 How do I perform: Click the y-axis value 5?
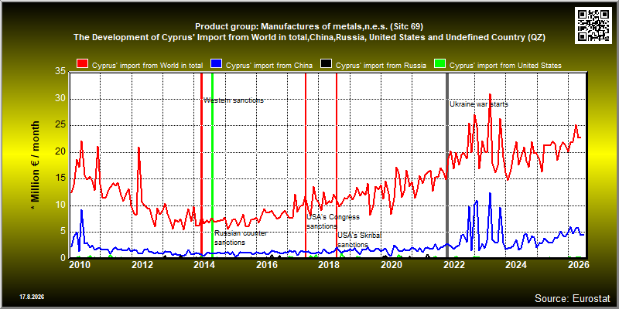click(x=63, y=233)
